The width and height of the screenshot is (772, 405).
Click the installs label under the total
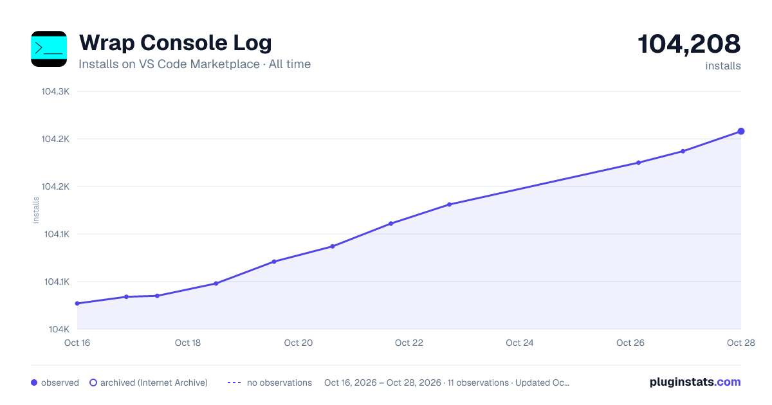click(723, 66)
